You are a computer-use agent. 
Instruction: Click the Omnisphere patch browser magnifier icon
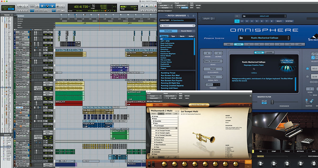click(188, 16)
